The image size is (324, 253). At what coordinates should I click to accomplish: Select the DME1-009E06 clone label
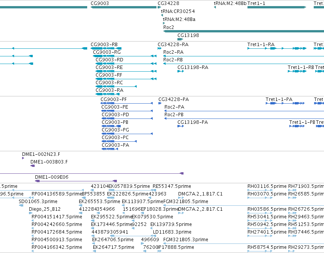(x=52, y=177)
